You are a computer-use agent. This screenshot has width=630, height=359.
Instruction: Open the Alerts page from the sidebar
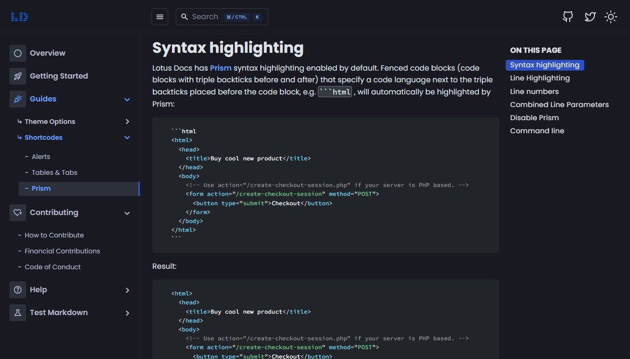click(x=41, y=156)
